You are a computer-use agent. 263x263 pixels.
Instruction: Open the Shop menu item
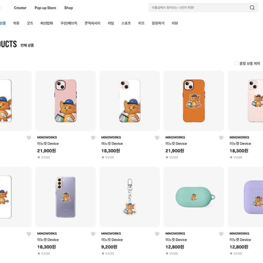(68, 8)
